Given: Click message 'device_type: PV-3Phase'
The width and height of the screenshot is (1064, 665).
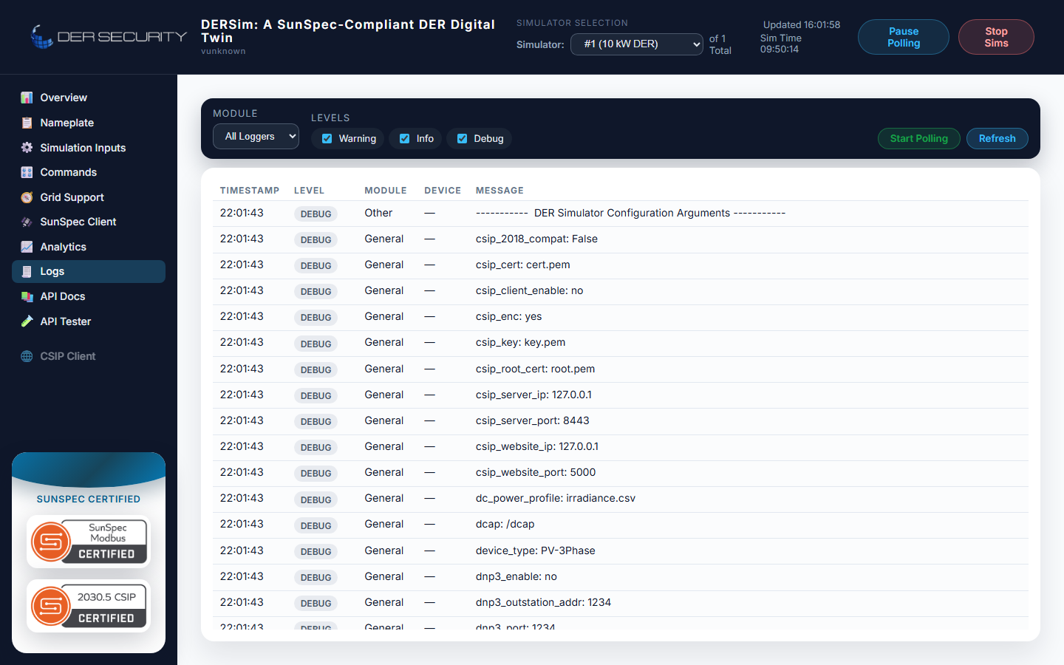Looking at the screenshot, I should (536, 550).
